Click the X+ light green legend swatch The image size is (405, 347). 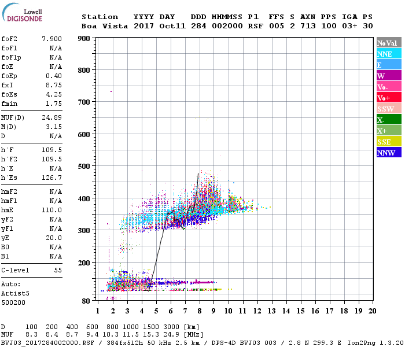(x=388, y=131)
